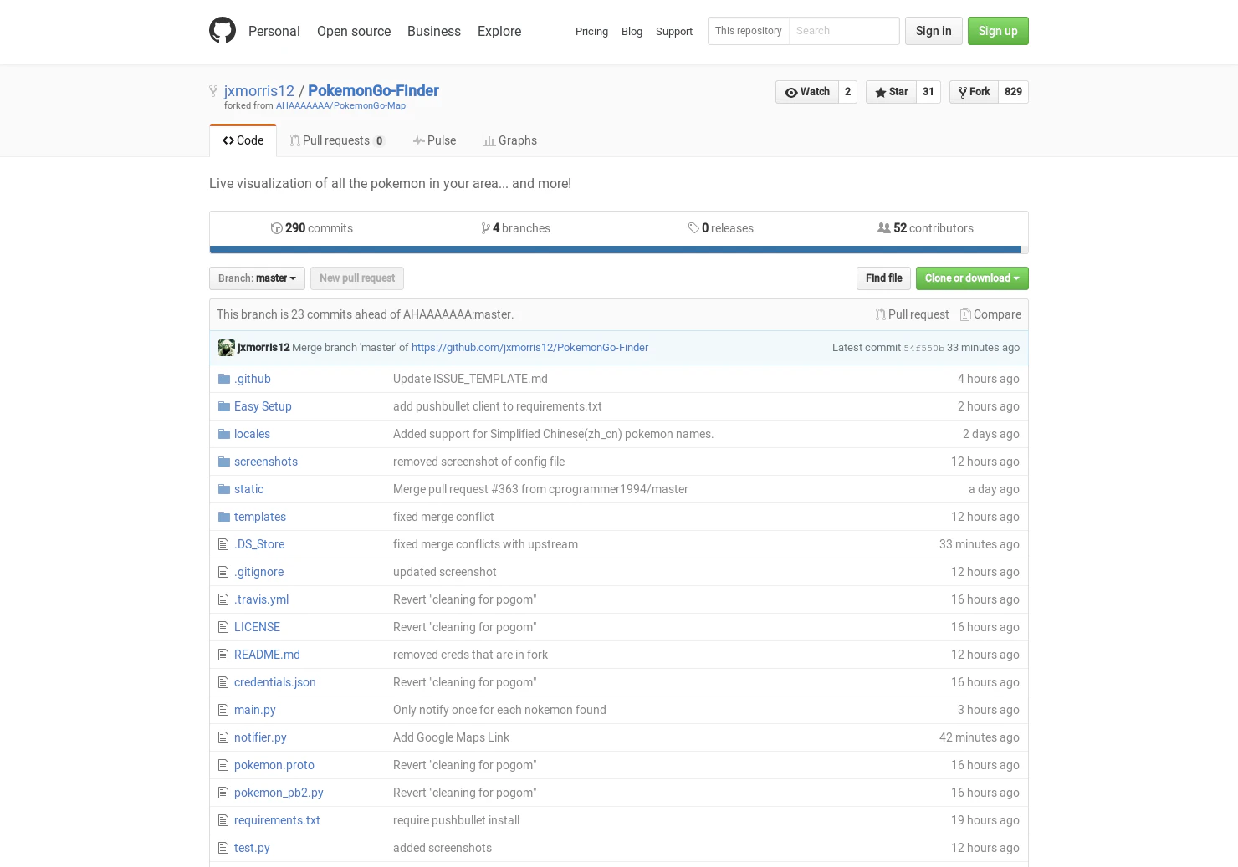Screen dimensions: 1238x867
Task: Click the repository fork icon beside jxmorris12
Action: pos(213,91)
